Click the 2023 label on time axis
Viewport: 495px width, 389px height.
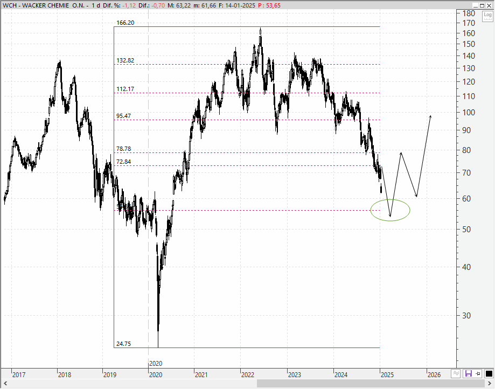pos(294,375)
